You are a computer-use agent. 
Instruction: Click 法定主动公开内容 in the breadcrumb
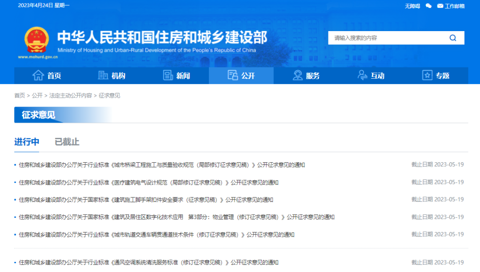pos(70,96)
